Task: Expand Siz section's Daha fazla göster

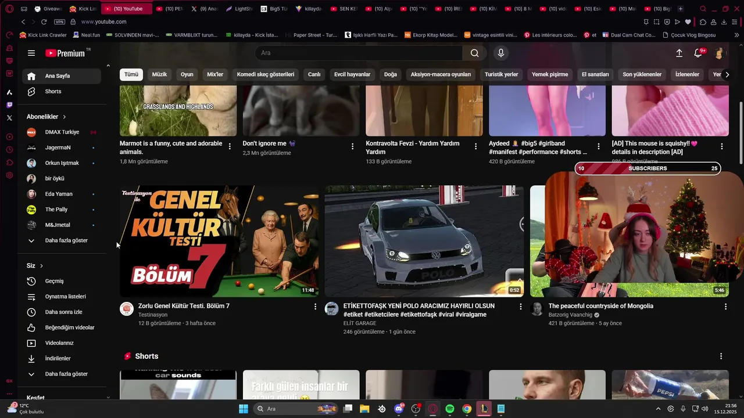Action: click(x=61, y=374)
